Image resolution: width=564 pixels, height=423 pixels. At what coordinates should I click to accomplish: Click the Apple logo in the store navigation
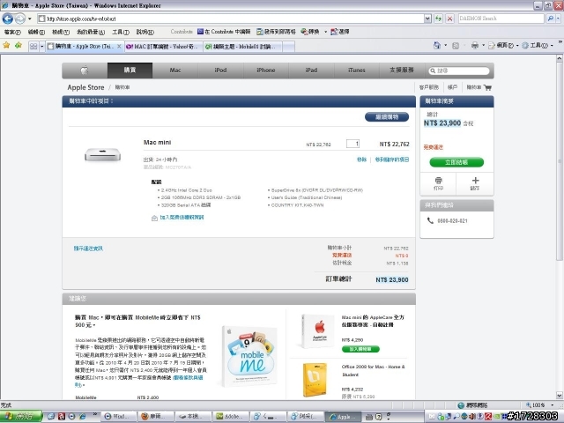(x=85, y=70)
